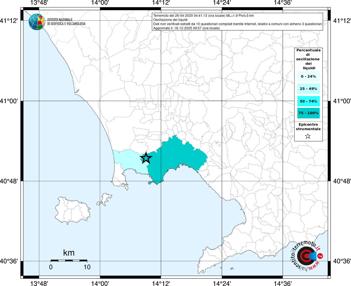Click the 'Oscillazione dei liquidi' header line

click(x=170, y=20)
